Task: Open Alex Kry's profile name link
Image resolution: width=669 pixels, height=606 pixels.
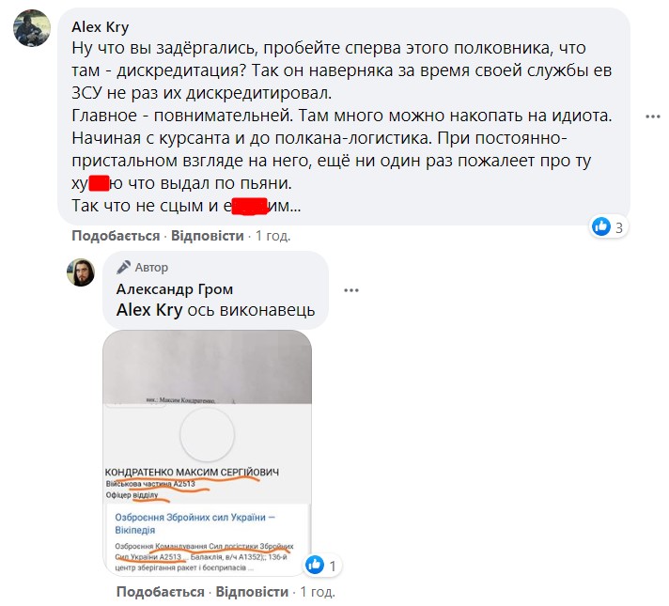Action: tap(101, 27)
